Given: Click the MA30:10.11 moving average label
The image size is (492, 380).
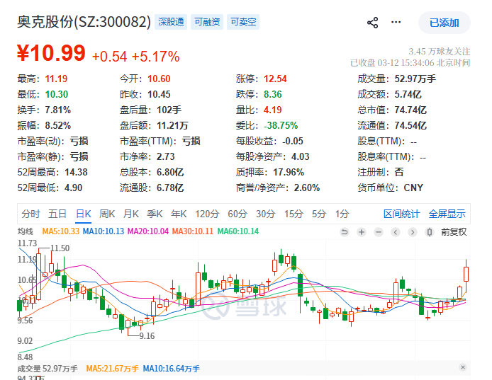Looking at the screenshot, I should [193, 231].
